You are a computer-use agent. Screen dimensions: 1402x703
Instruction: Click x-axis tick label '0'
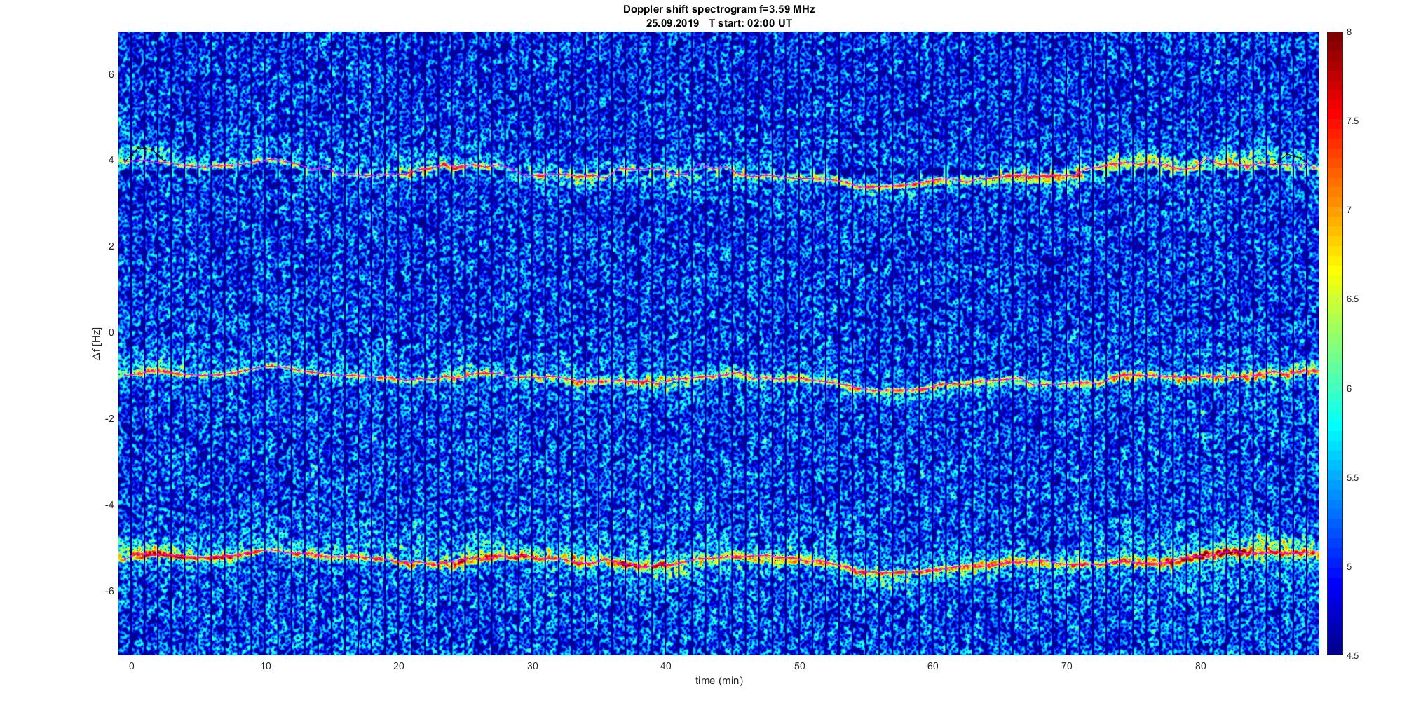pyautogui.click(x=131, y=666)
